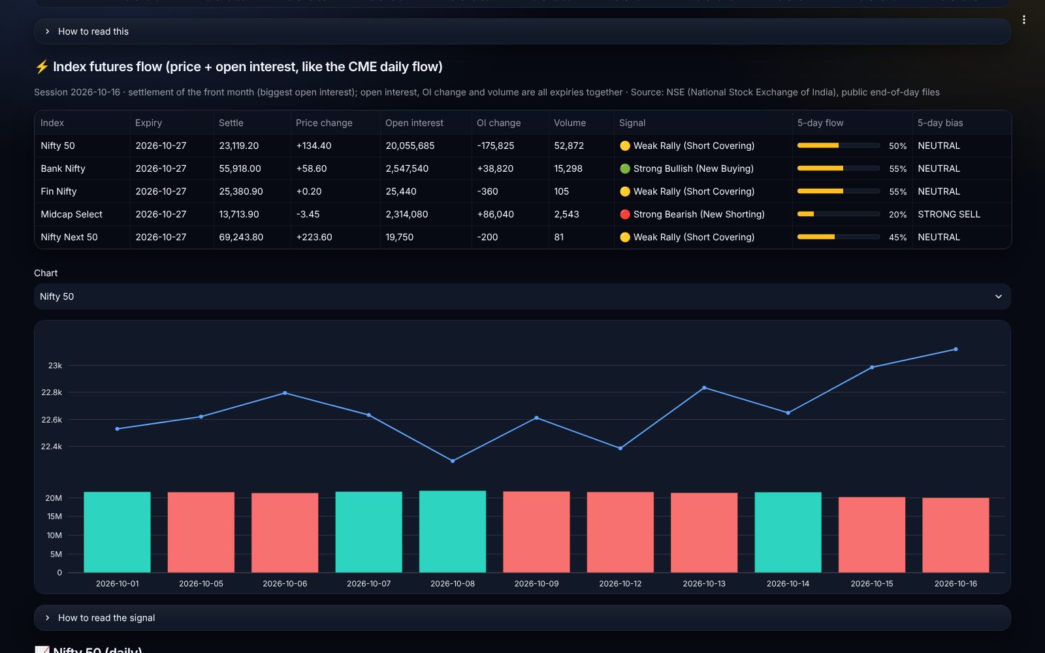
Task: Click the teal open-interest bar for 2026-10-14
Action: coord(788,532)
